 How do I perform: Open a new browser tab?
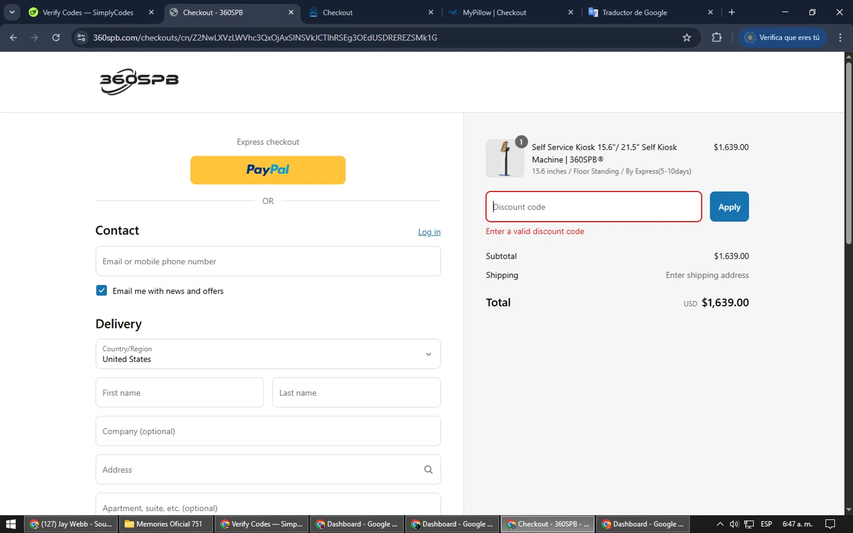click(732, 12)
